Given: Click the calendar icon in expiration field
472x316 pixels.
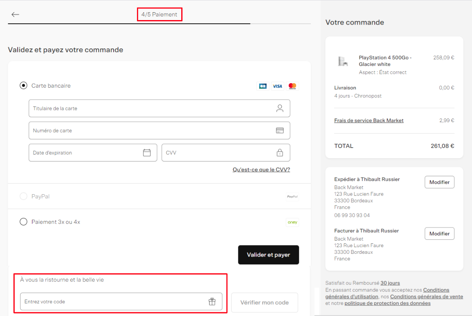Looking at the screenshot, I should (147, 152).
